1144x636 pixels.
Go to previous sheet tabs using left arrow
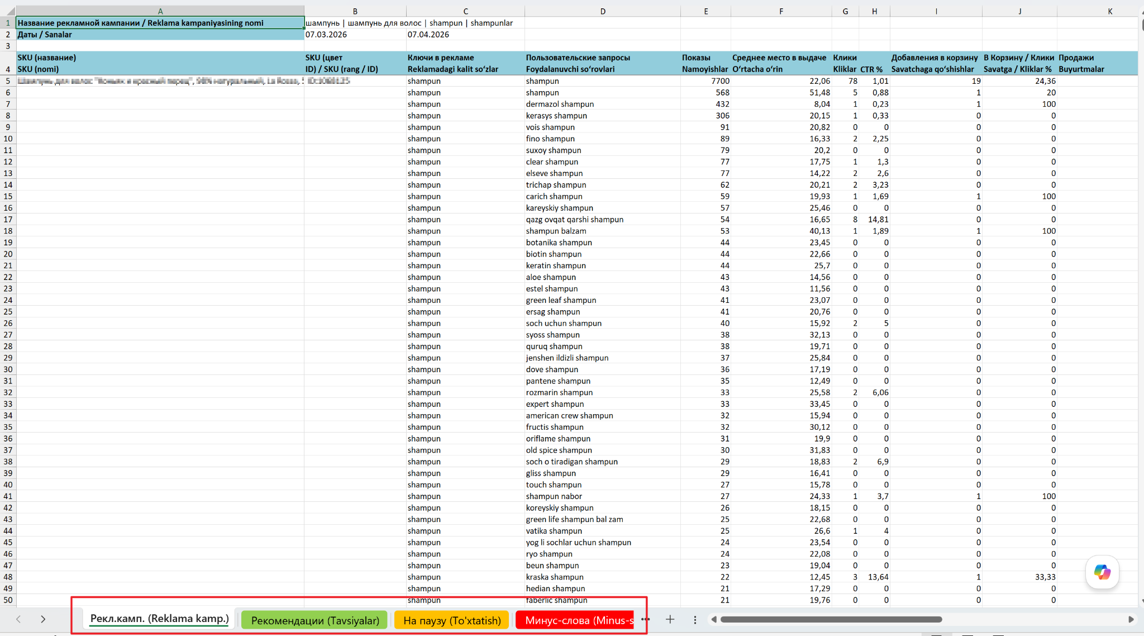coord(18,619)
